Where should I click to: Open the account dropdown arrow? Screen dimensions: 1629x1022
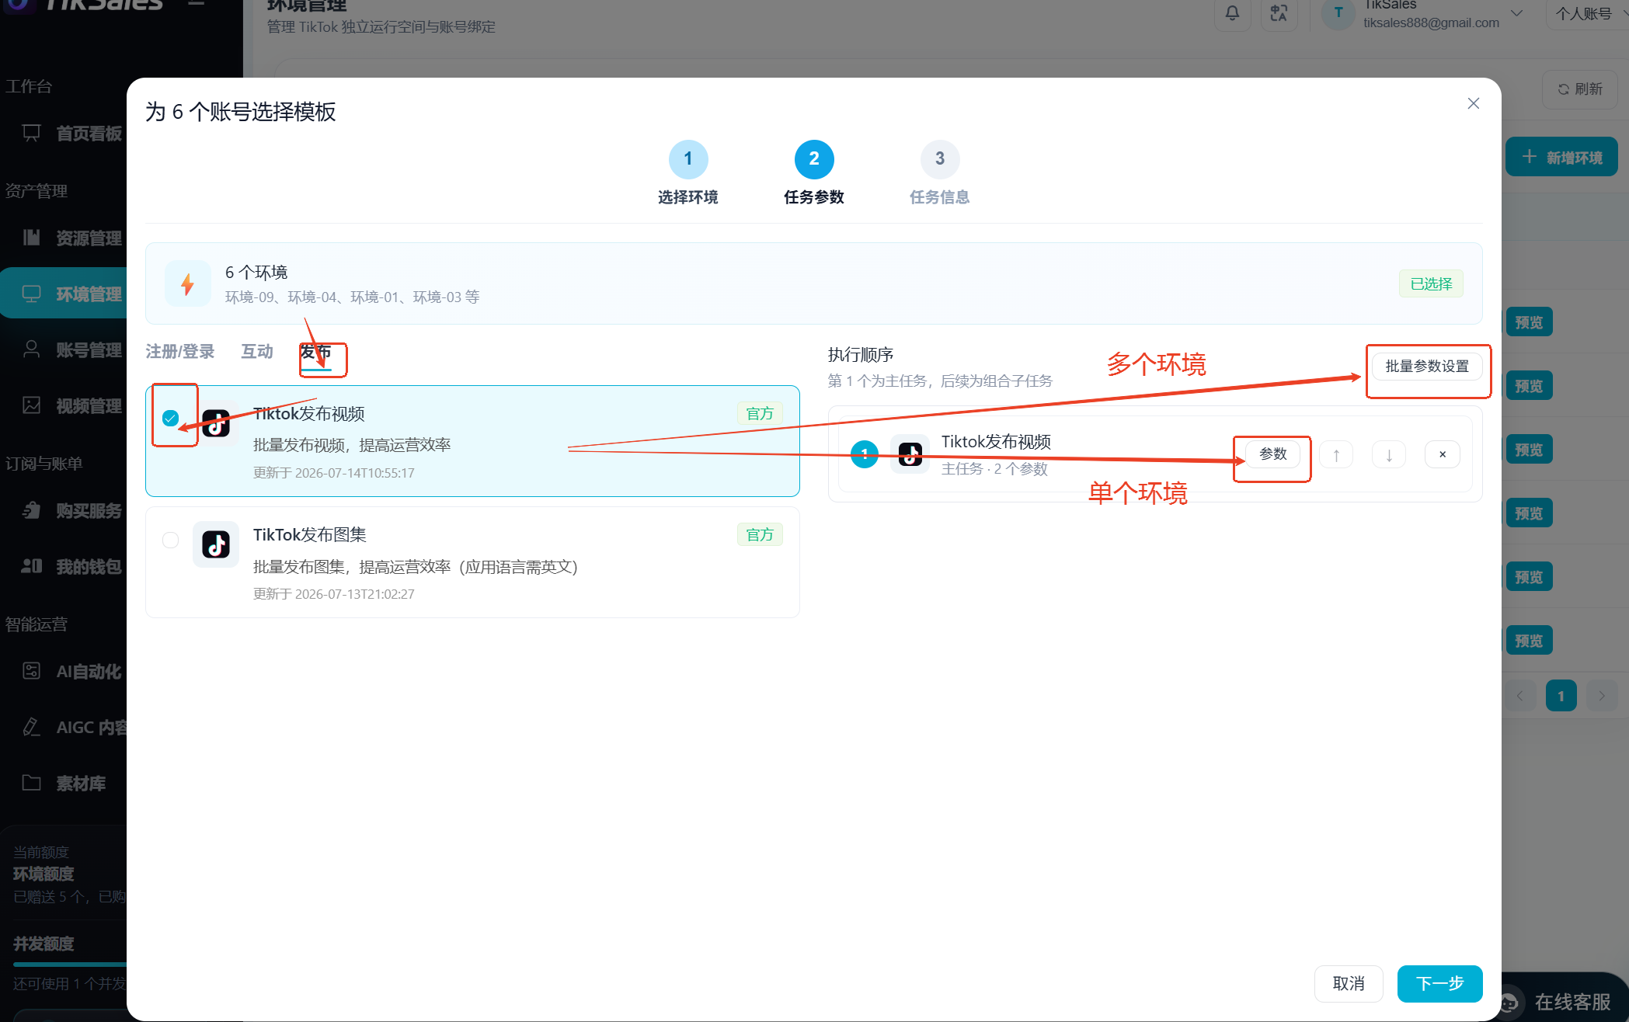pyautogui.click(x=1516, y=13)
